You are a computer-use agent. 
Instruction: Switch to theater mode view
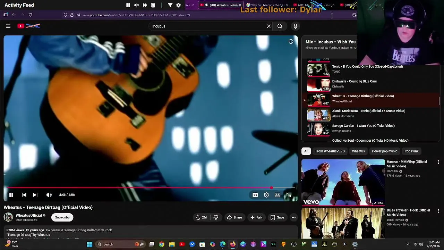coord(277,195)
